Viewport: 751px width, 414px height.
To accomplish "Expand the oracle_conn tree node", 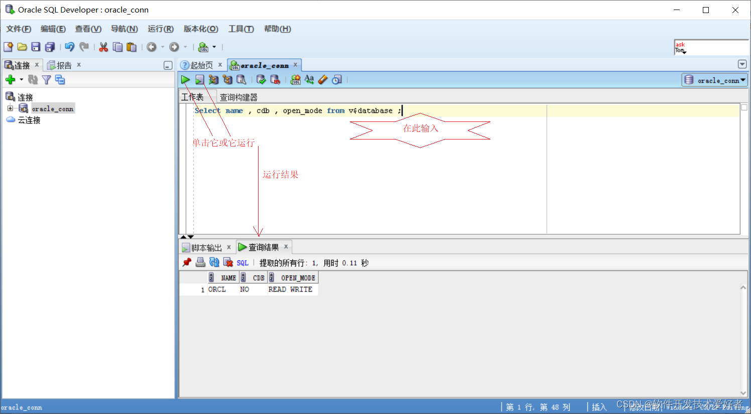I will pos(10,108).
